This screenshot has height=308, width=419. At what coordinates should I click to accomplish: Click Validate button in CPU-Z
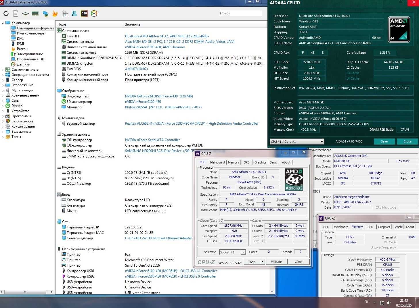276,262
